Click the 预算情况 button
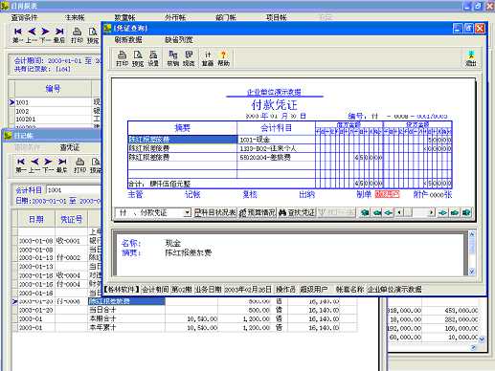Viewport: 495px width, 371px height. coord(258,212)
